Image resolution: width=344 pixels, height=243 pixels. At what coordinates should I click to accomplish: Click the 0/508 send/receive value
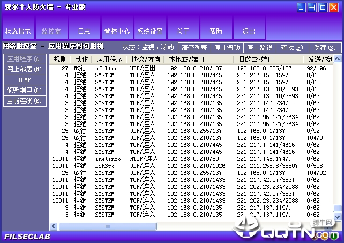pyautogui.click(x=315, y=166)
